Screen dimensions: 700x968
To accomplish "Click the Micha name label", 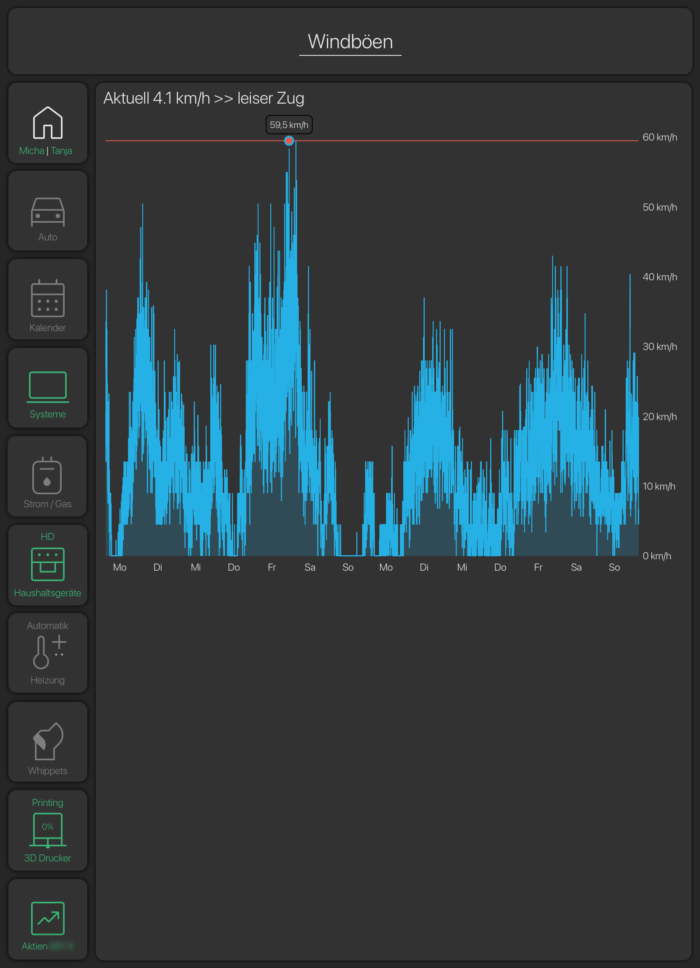I will [x=31, y=151].
